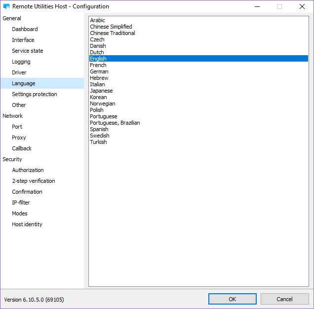Click the Remote Utilities app icon in title bar
This screenshot has width=314, height=309.
(x=6, y=7)
